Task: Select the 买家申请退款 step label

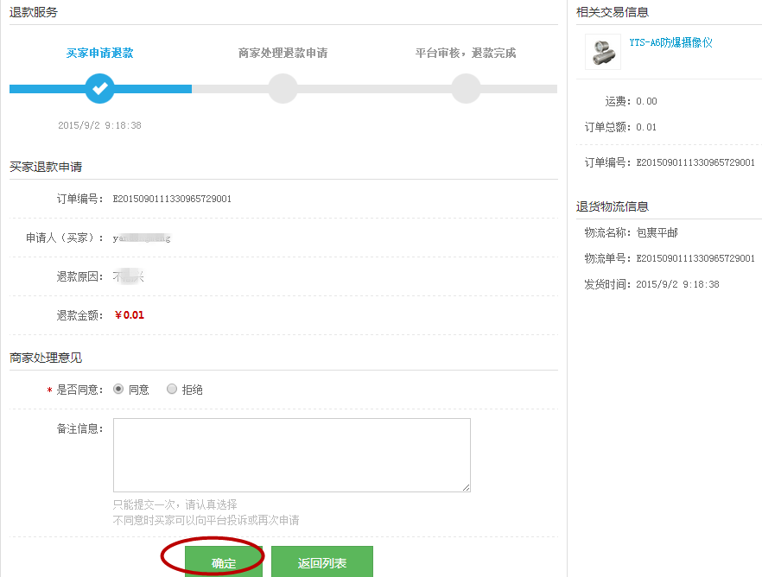Action: click(100, 54)
